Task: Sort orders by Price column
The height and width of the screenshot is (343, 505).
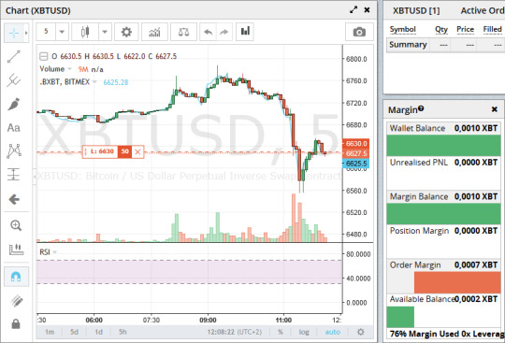Action: (465, 29)
